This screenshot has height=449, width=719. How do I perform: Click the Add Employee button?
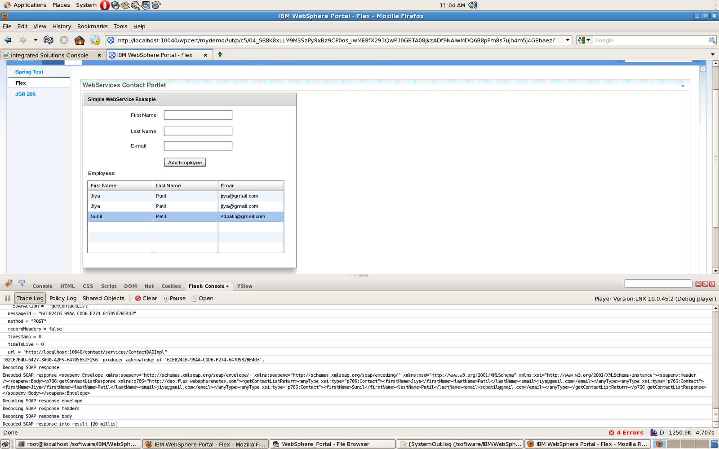185,162
